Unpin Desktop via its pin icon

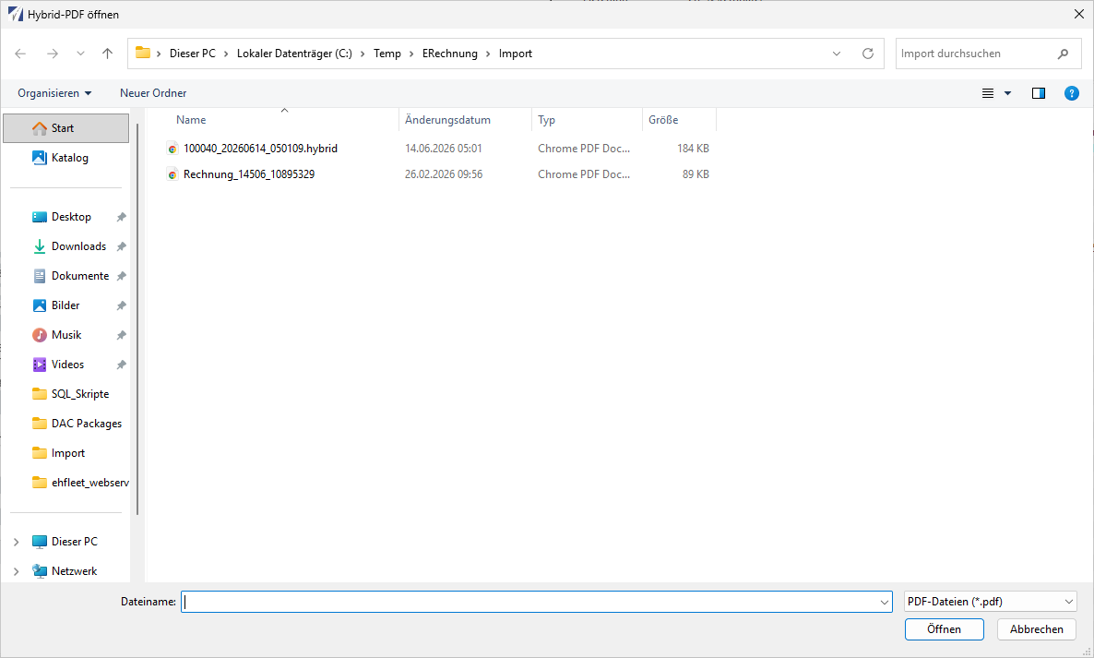pos(122,217)
